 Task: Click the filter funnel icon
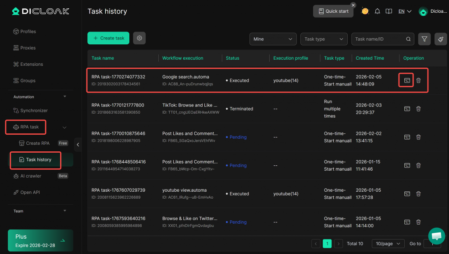point(424,39)
